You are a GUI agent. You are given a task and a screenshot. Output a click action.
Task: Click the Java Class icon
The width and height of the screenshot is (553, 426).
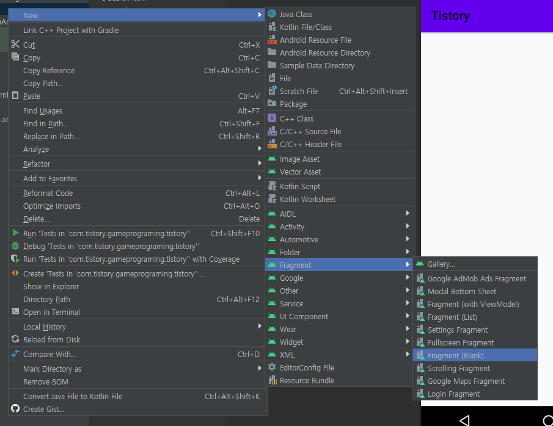272,14
